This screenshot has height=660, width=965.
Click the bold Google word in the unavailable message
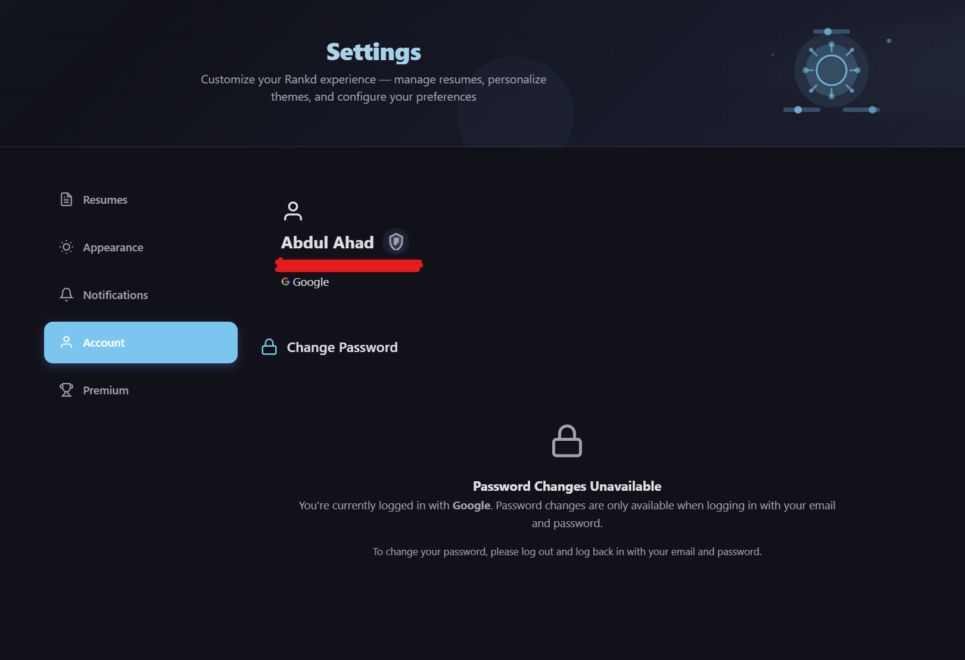tap(471, 505)
